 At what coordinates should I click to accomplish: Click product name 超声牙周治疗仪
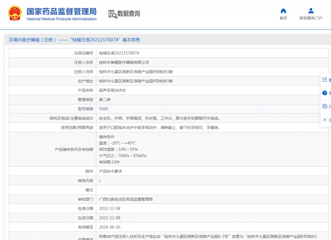112,90
